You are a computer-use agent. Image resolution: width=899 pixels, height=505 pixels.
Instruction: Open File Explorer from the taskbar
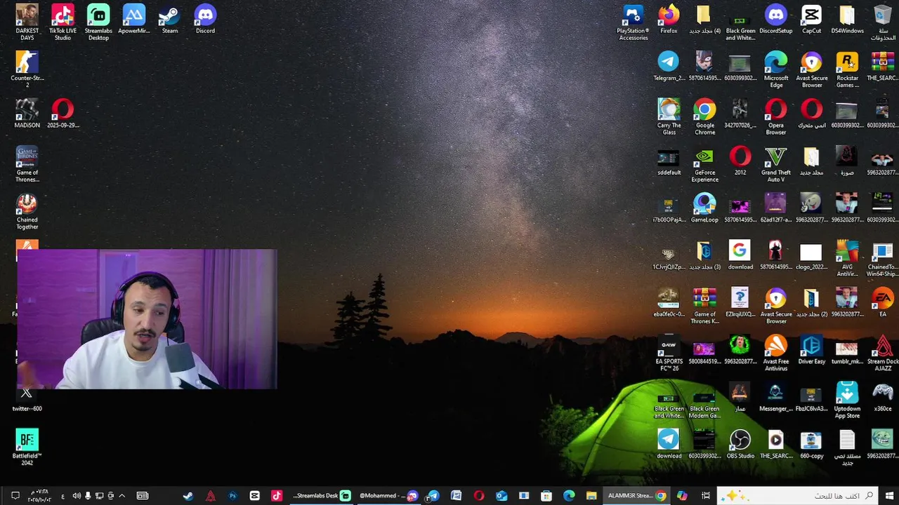(x=591, y=496)
